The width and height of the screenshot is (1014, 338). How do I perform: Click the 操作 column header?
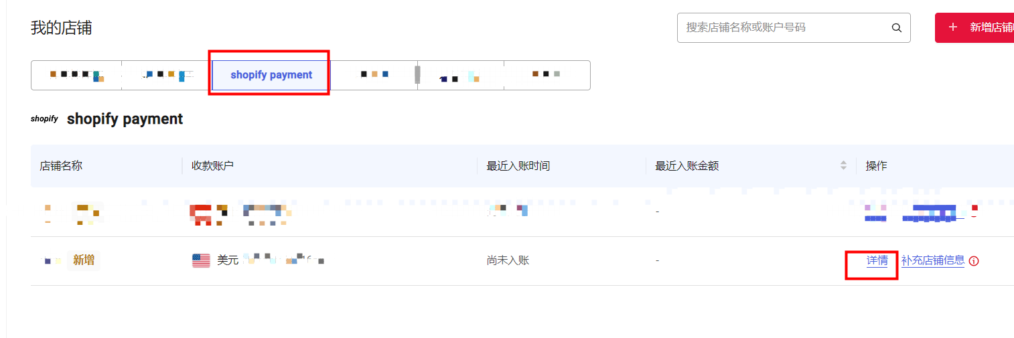click(x=876, y=166)
